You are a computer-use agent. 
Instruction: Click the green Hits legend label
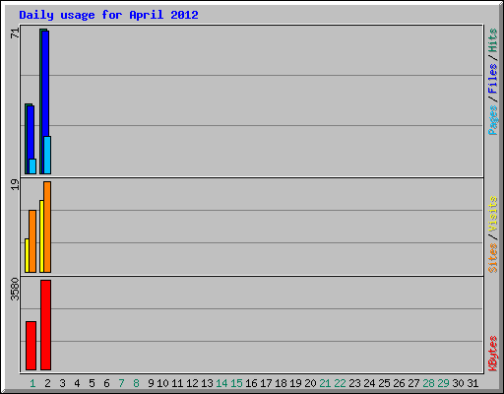492,40
